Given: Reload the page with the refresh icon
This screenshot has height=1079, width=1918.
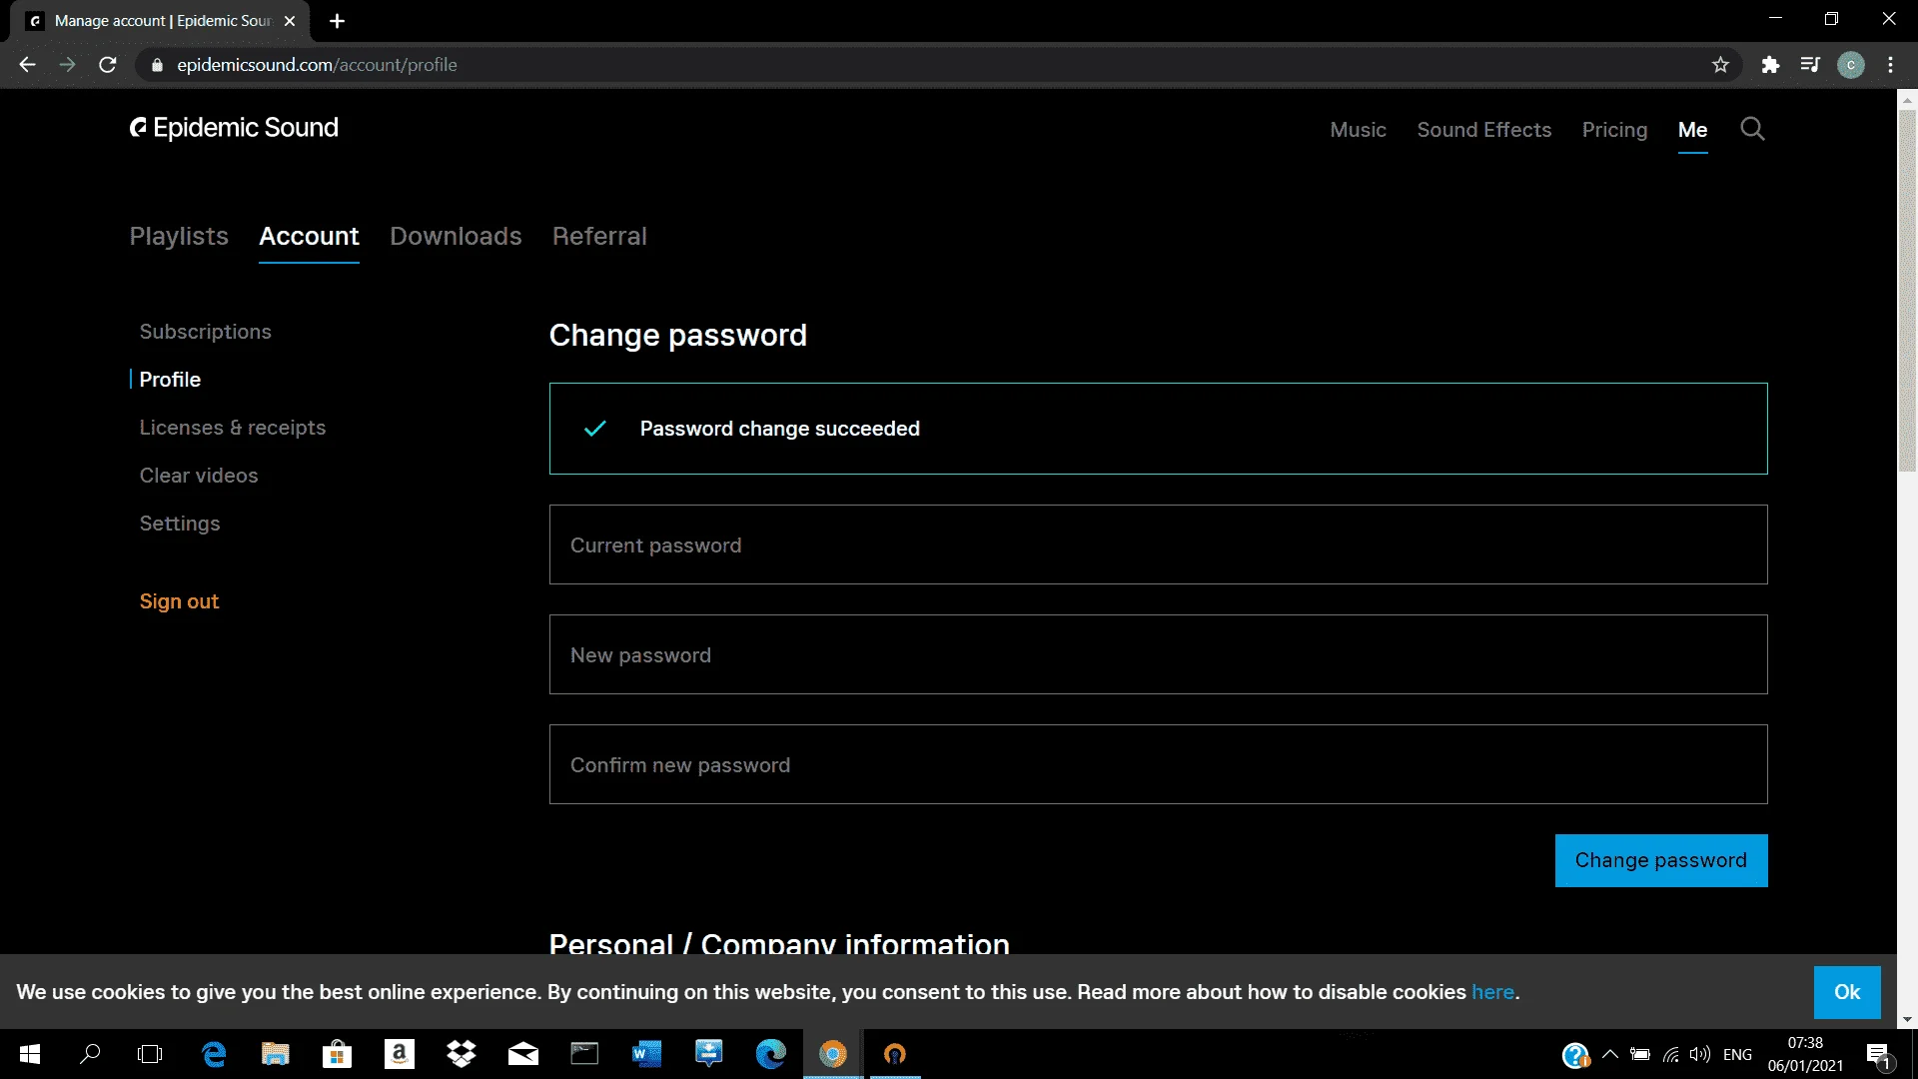Looking at the screenshot, I should point(108,65).
